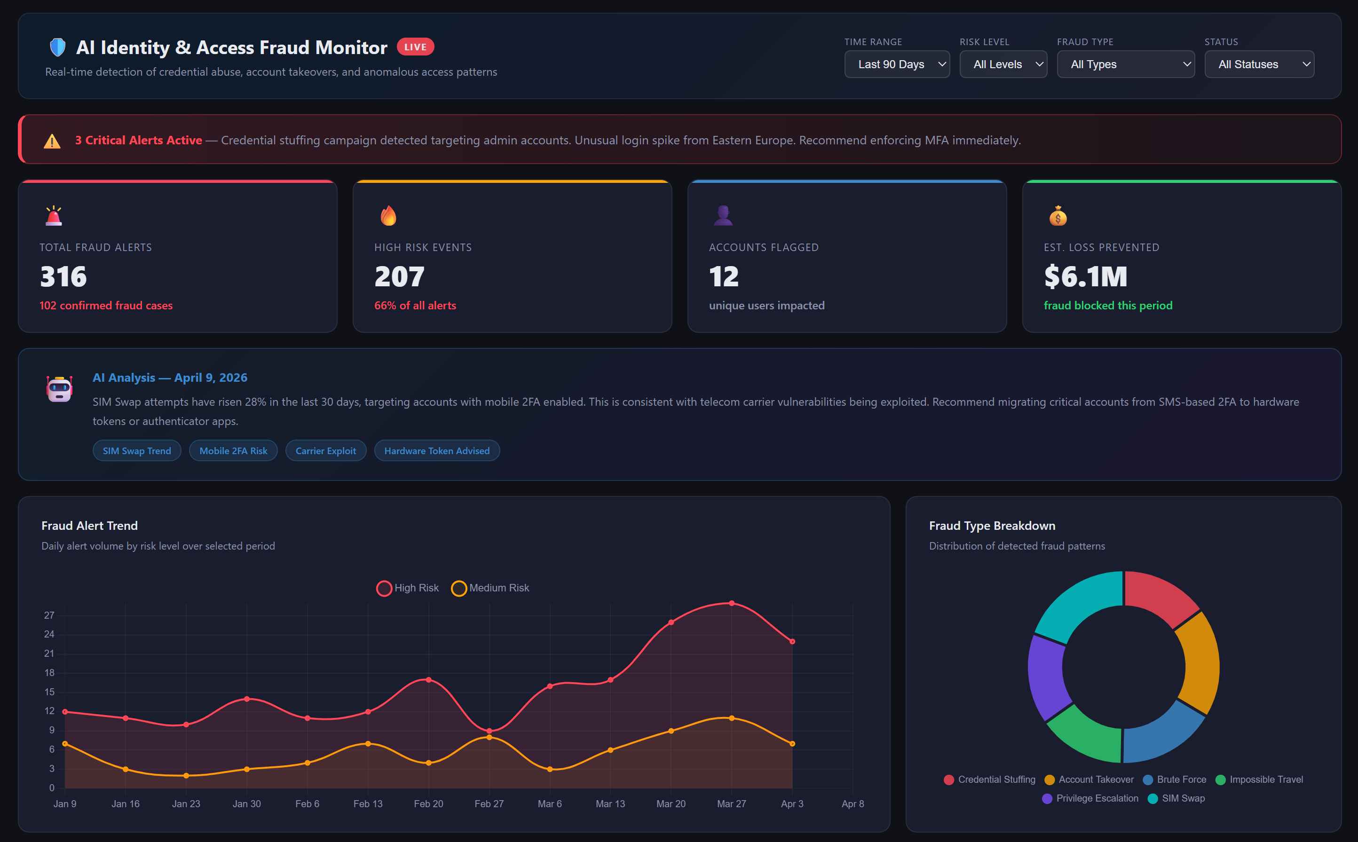Click the red LIVE badge

tap(415, 47)
